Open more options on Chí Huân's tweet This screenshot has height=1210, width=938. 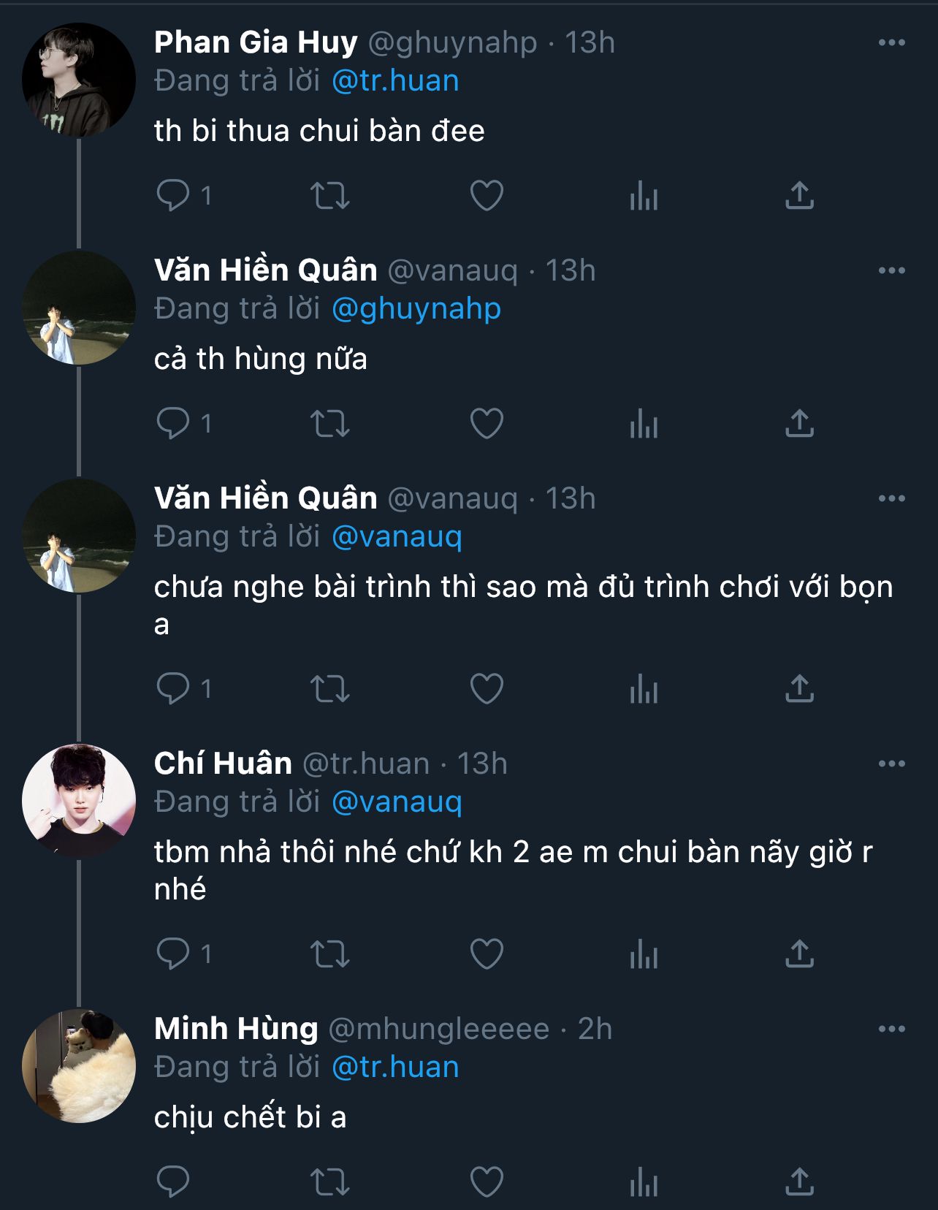click(891, 764)
